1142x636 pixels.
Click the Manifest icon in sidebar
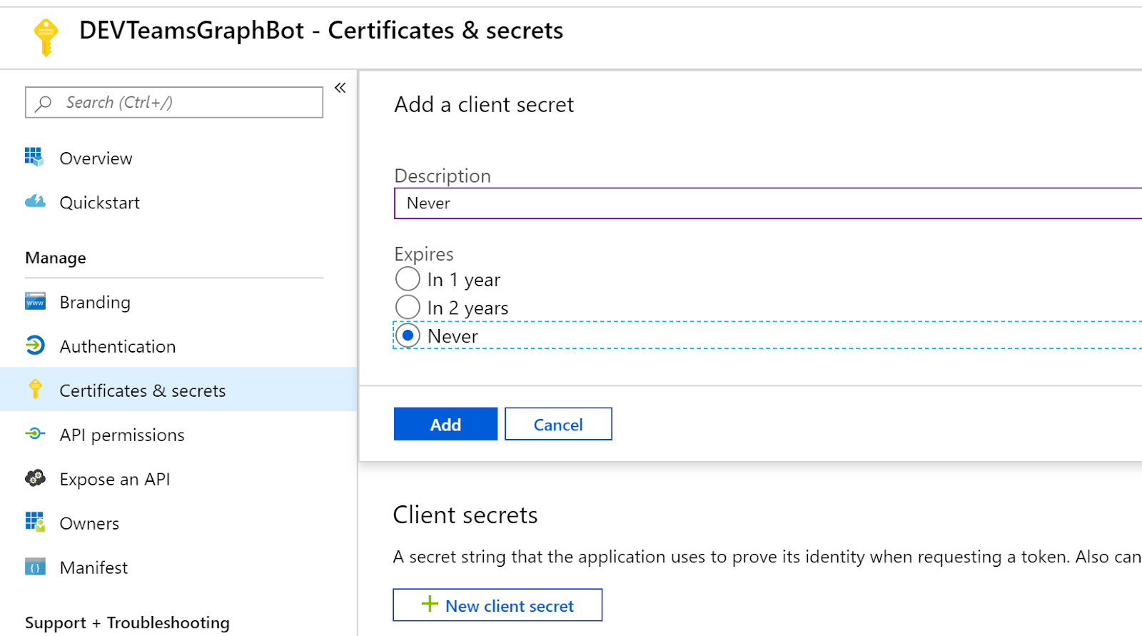click(x=35, y=567)
